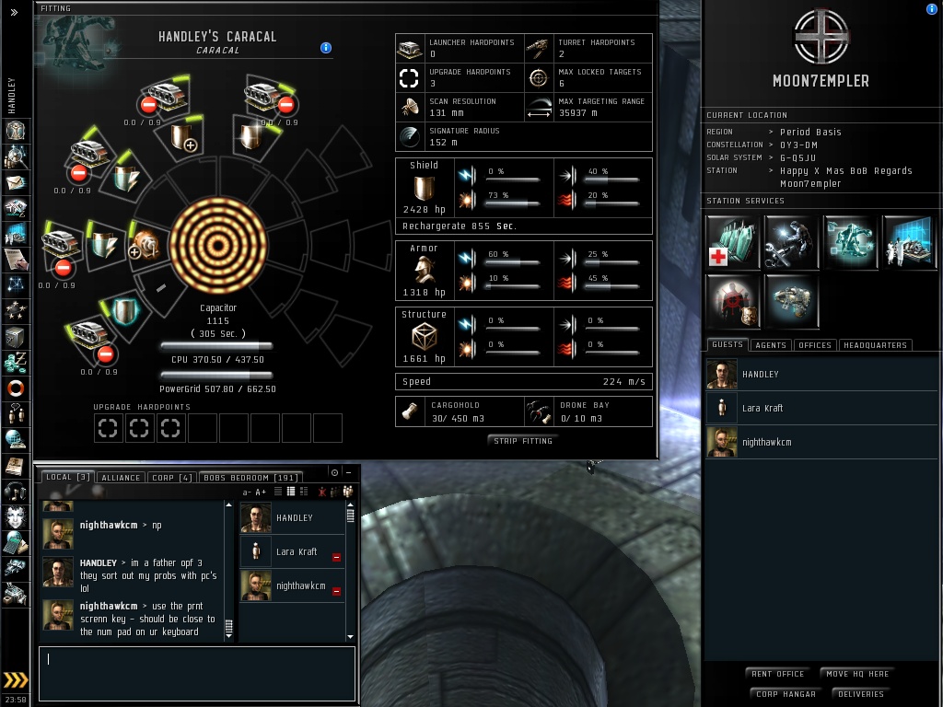Select the Agents tab
The height and width of the screenshot is (707, 943).
(771, 345)
